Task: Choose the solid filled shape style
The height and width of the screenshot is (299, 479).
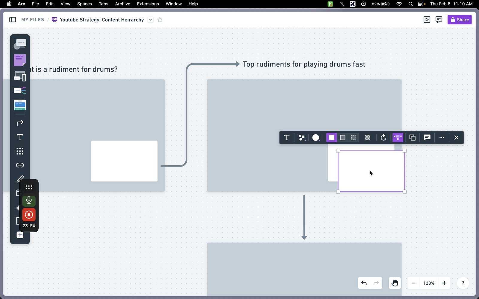Action: [331, 138]
